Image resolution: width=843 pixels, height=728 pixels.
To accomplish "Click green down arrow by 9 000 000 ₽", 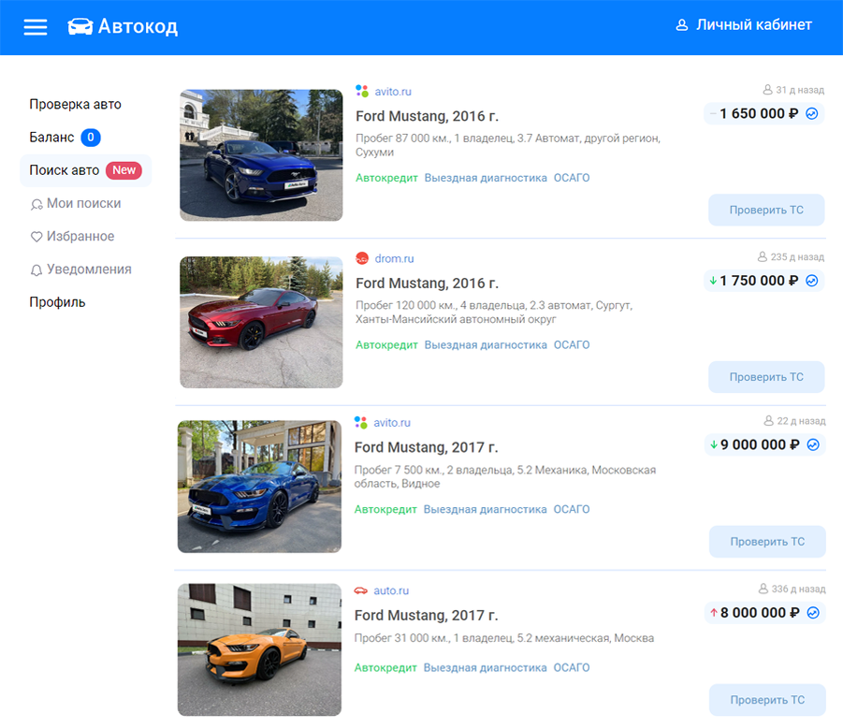I will (714, 444).
